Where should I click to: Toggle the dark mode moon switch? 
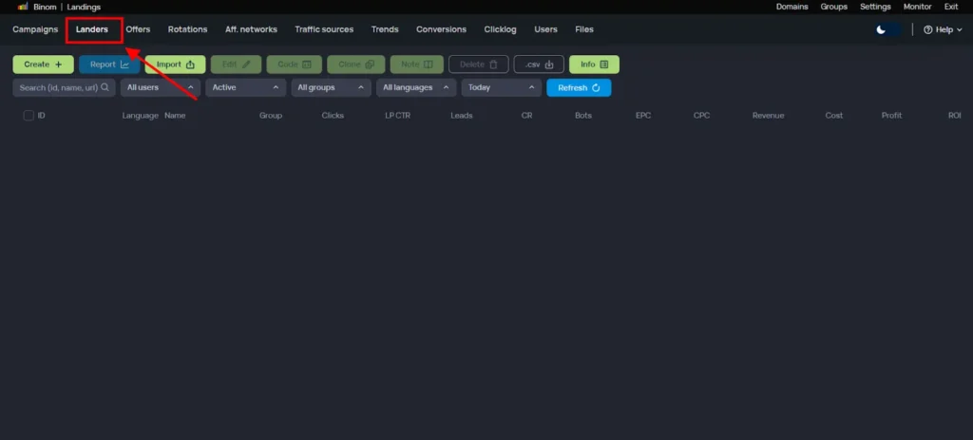click(x=887, y=29)
